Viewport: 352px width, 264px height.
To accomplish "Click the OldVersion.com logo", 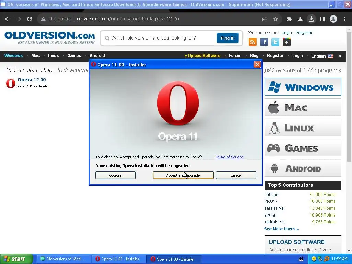I will pos(49,38).
